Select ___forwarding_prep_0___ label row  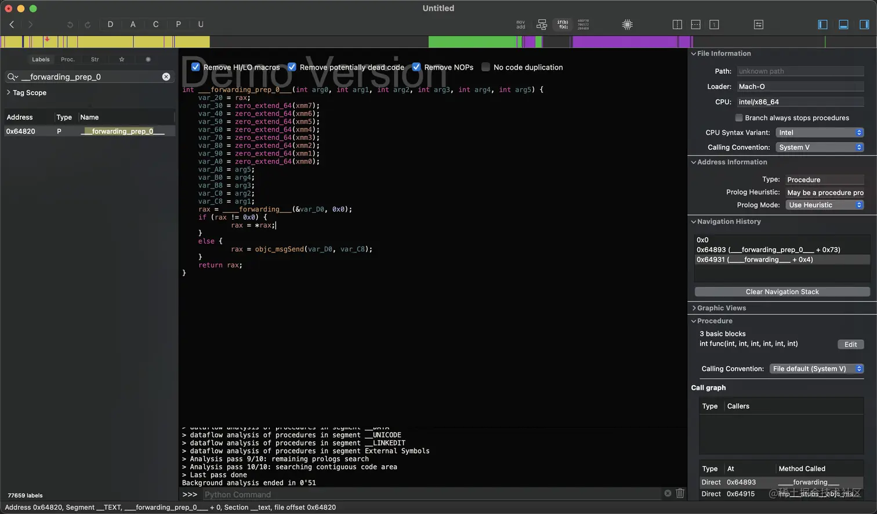(90, 131)
